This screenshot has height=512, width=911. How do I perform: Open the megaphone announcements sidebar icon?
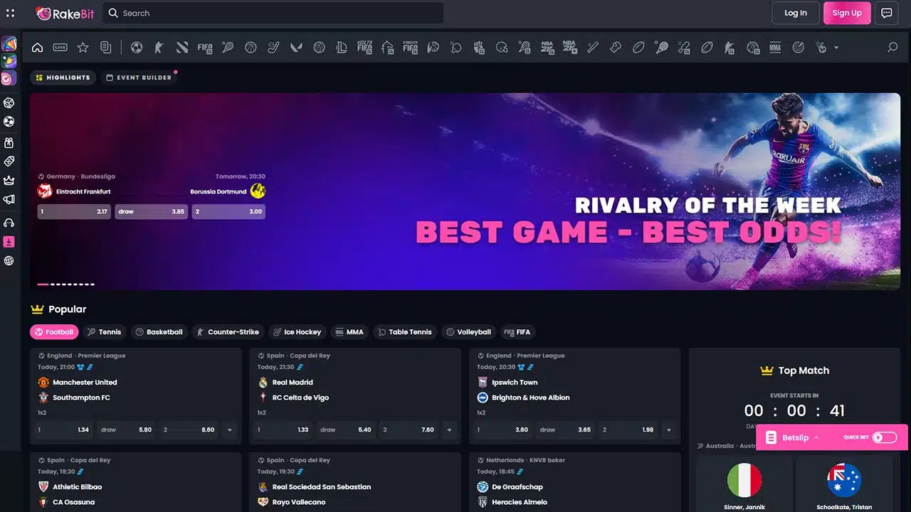tap(9, 200)
